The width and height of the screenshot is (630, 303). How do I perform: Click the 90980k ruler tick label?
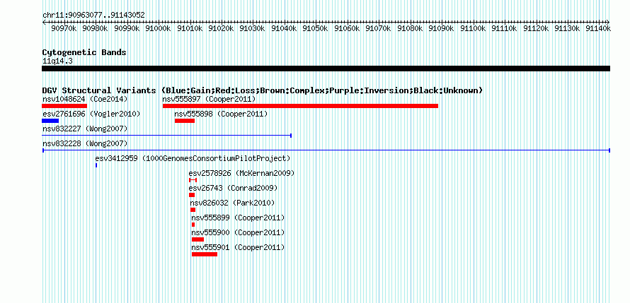point(95,28)
